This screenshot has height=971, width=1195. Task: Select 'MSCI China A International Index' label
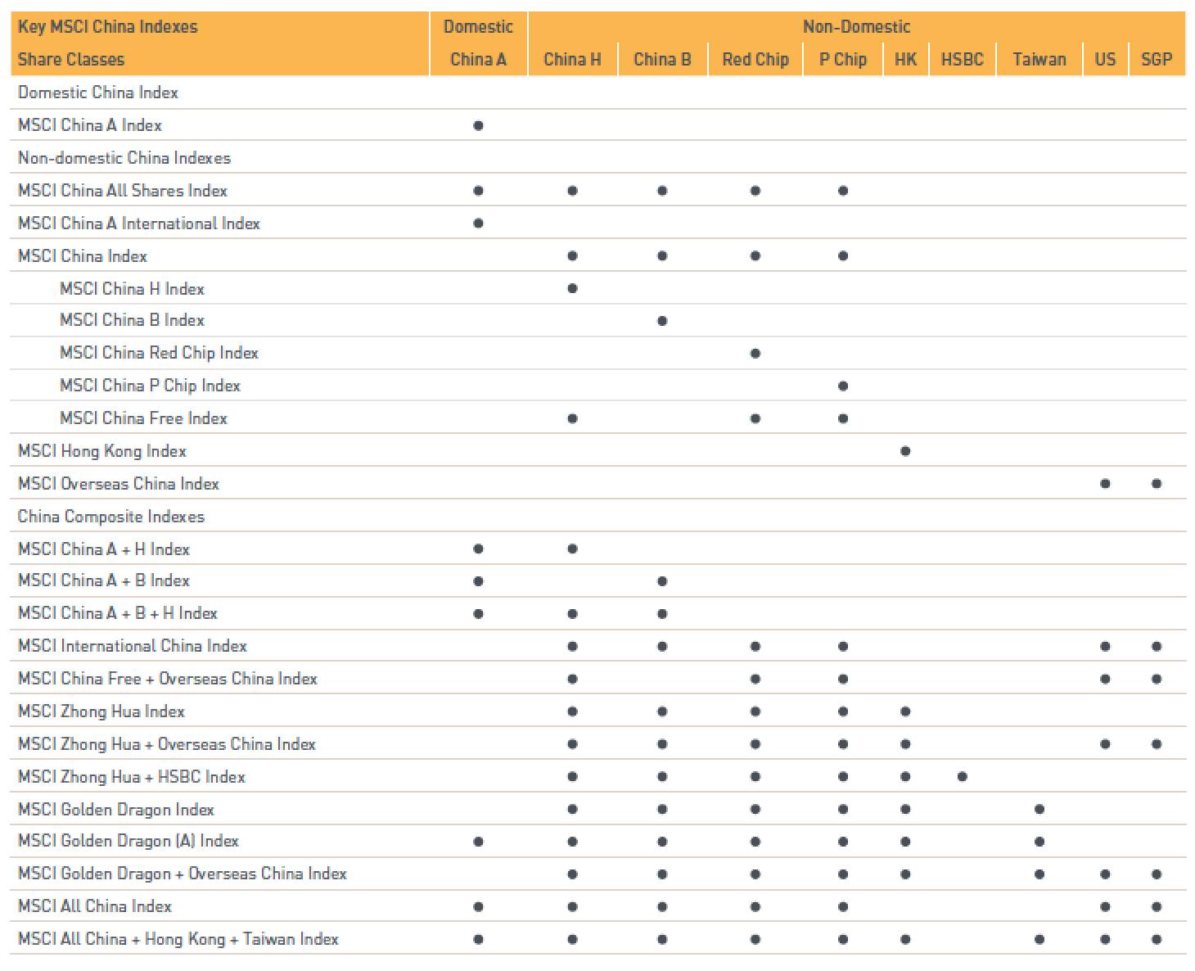click(x=139, y=224)
